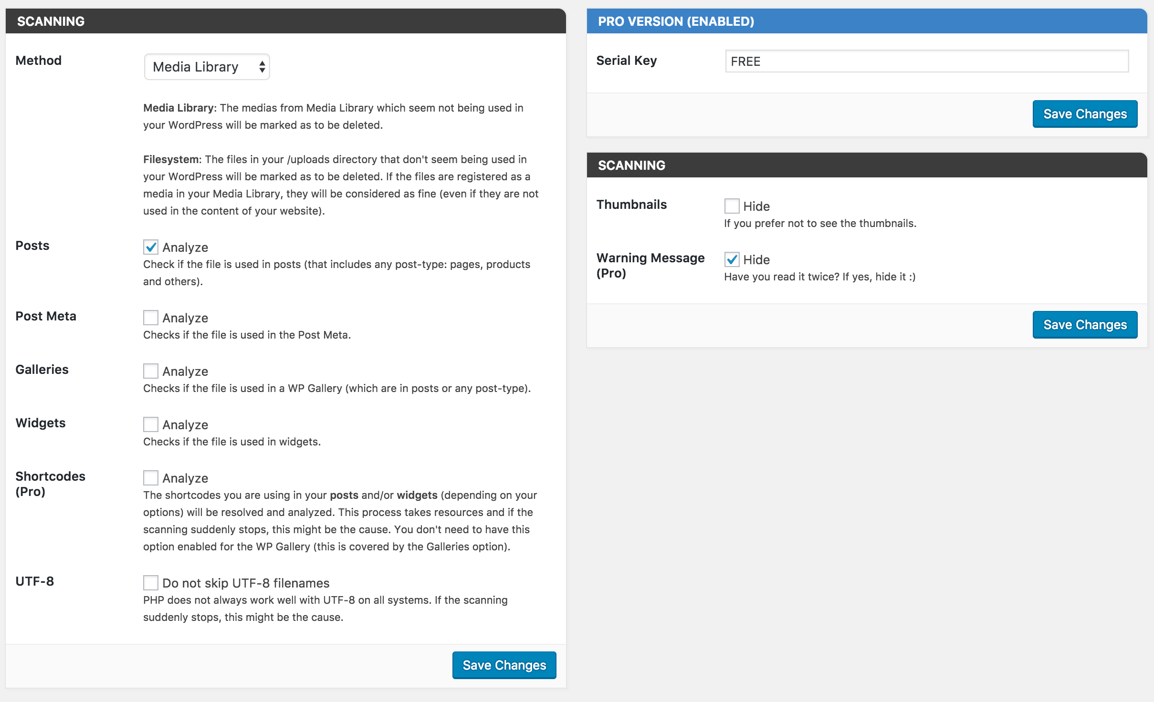
Task: Uncheck Warning Message Hide checkbox
Action: [x=732, y=259]
